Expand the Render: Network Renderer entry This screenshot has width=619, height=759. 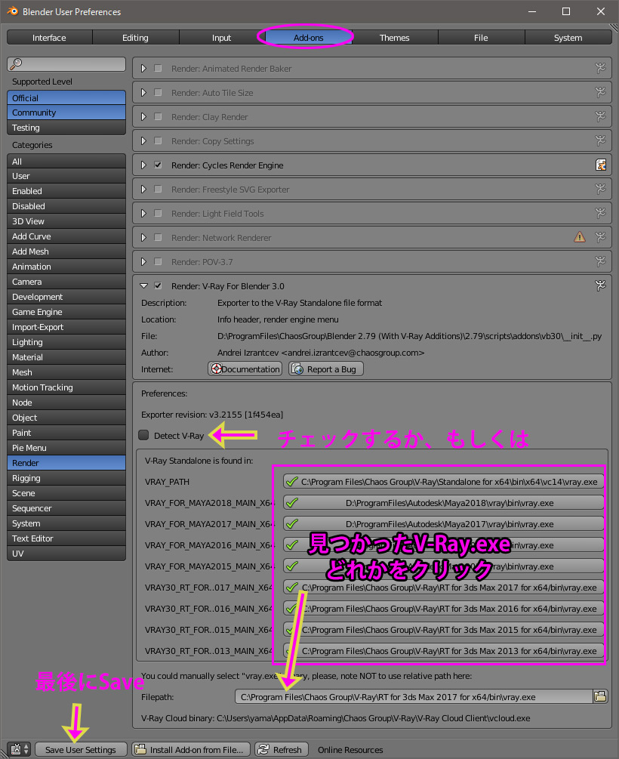(x=143, y=237)
